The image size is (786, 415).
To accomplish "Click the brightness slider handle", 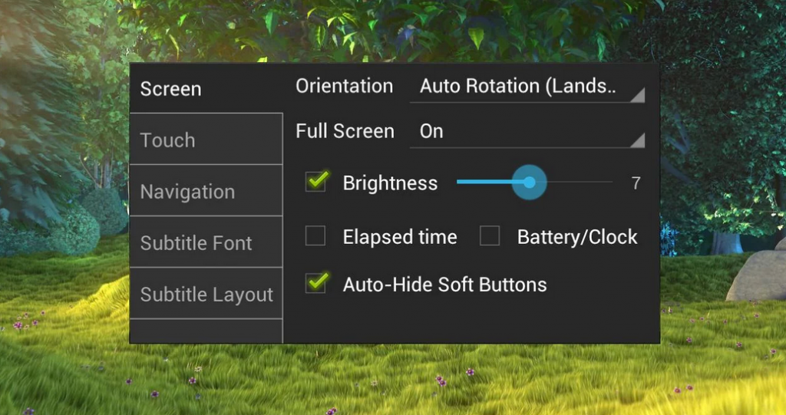I will 529,183.
